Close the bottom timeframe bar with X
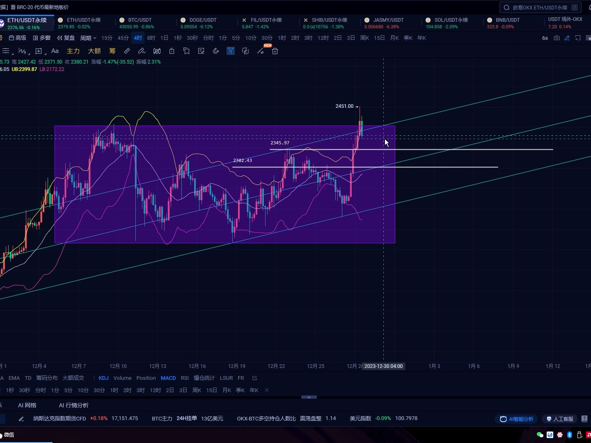591x443 pixels. (267, 390)
